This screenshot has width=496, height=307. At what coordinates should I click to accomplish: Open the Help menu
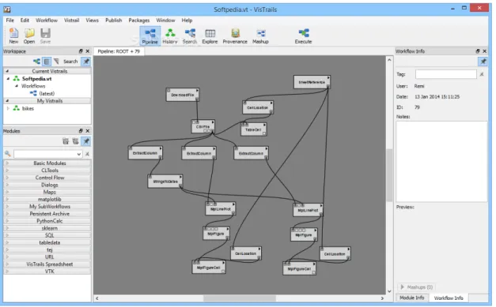[187, 21]
